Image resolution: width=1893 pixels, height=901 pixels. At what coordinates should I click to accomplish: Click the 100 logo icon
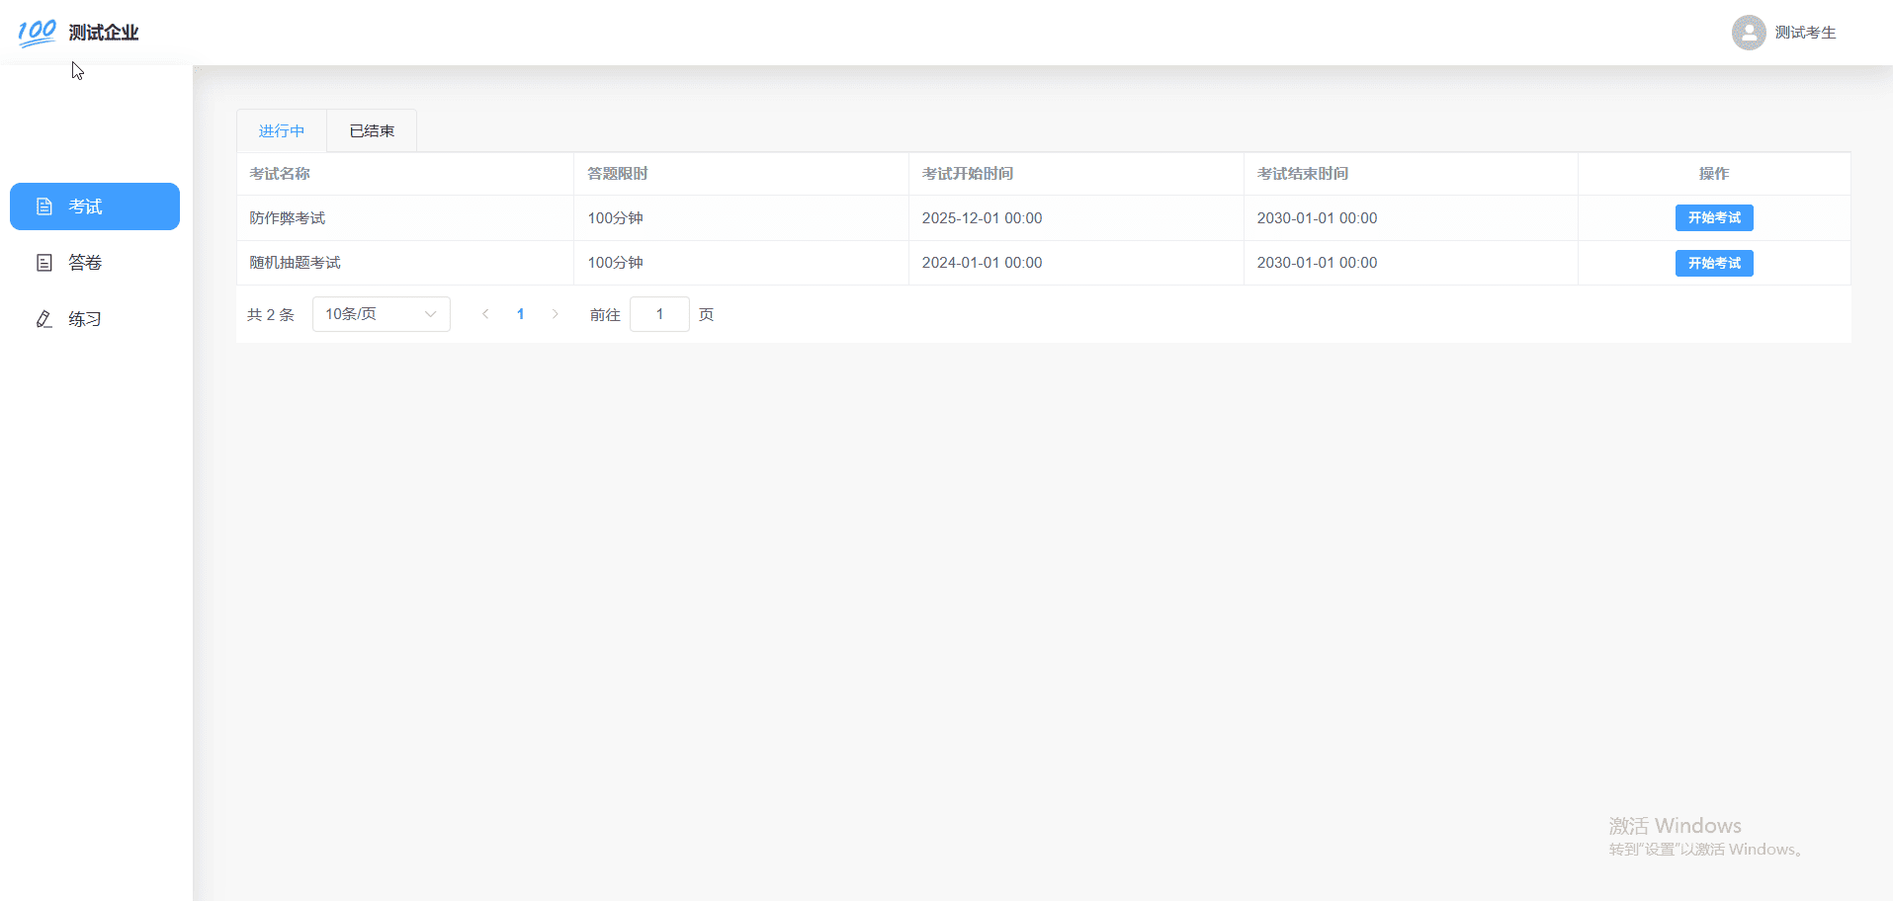(37, 33)
